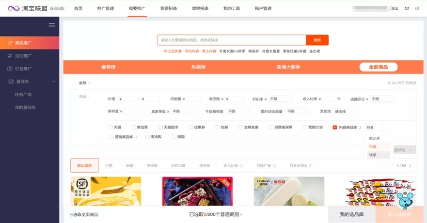Select the 全部商品 tab

(378, 67)
